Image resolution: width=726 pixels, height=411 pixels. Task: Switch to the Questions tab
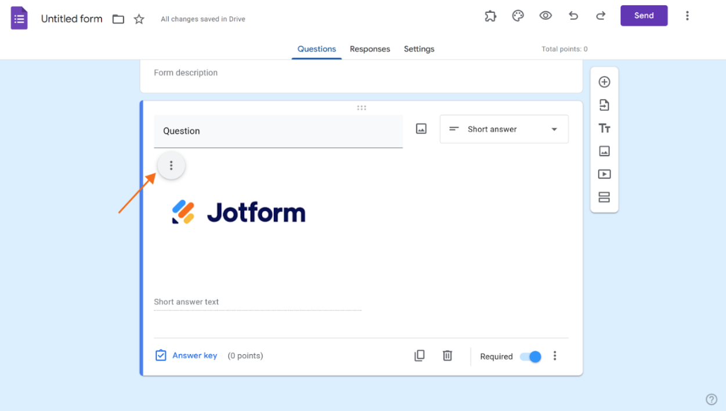[316, 49]
